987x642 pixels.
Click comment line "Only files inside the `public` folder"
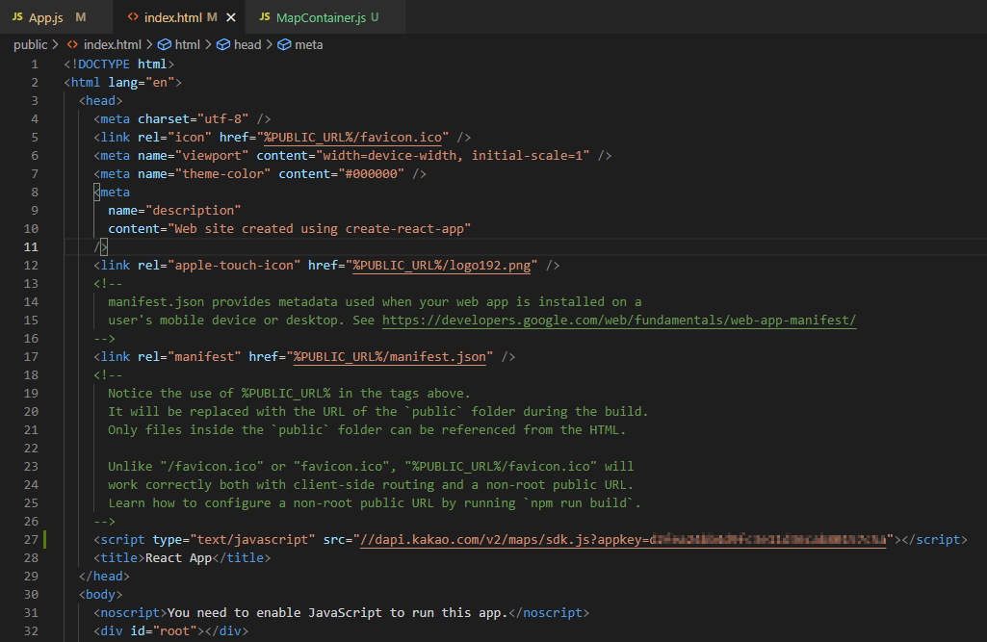click(367, 429)
